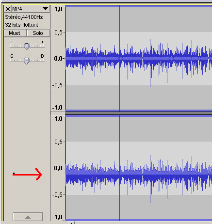Viewport: 212px width, 224px height.
Task: Click the 32 bits flottant format label
Action: [21, 25]
